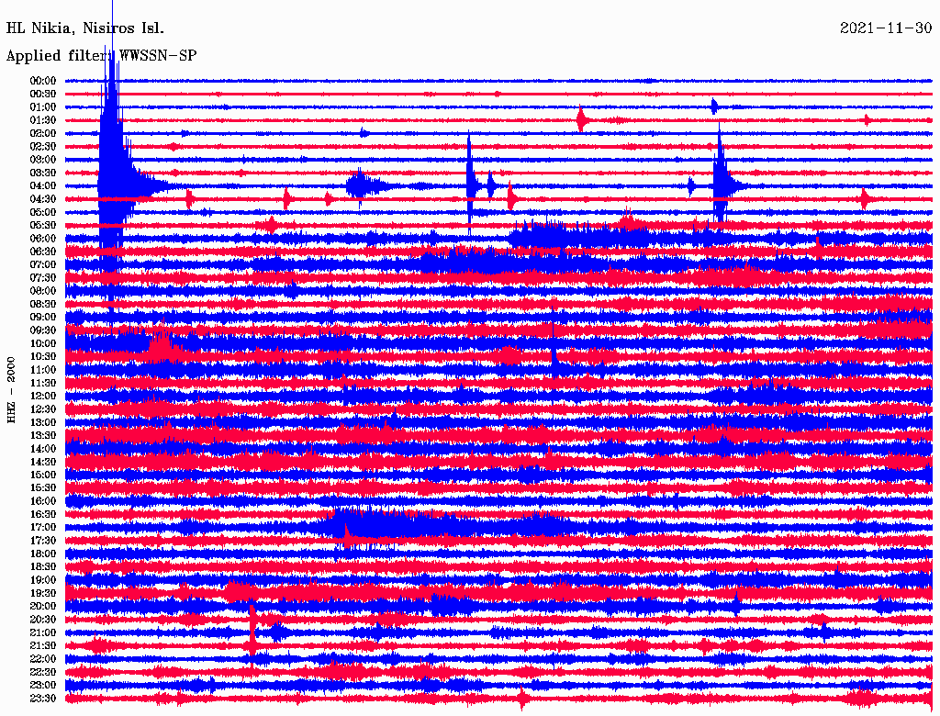Select the 04:00 time label
The width and height of the screenshot is (940, 716).
(43, 186)
